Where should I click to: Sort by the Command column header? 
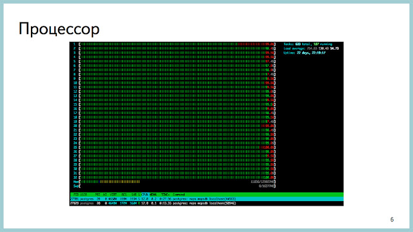coord(179,195)
